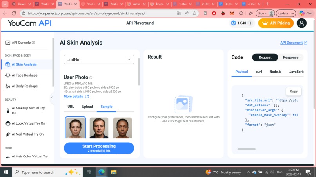This screenshot has height=177, width=316.
Task: Click the browser refresh icon
Action: (14, 13)
